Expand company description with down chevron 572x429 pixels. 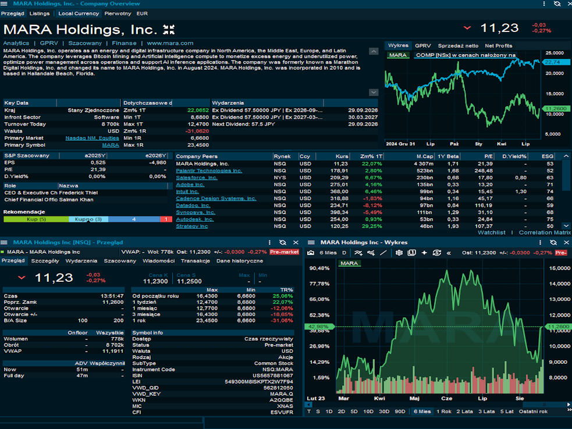(374, 93)
